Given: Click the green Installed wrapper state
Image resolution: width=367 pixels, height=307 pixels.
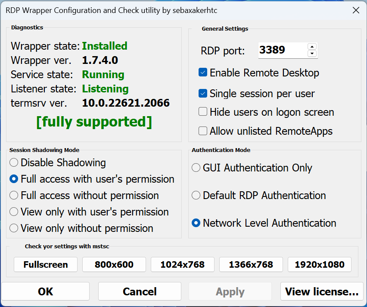Looking at the screenshot, I should tap(105, 46).
